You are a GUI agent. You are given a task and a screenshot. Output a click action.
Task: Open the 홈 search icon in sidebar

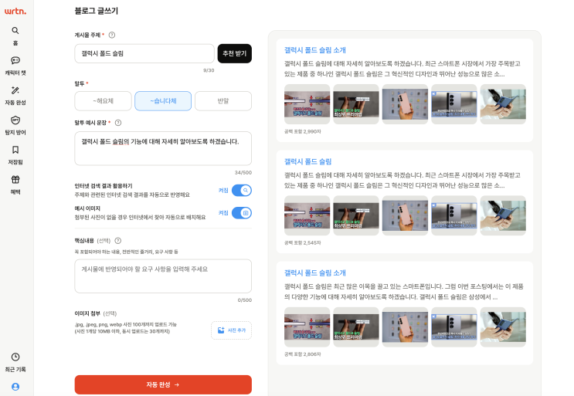point(15,30)
